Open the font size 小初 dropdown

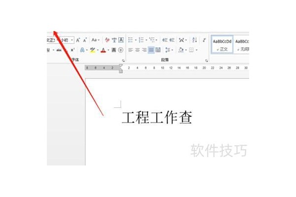click(72, 40)
